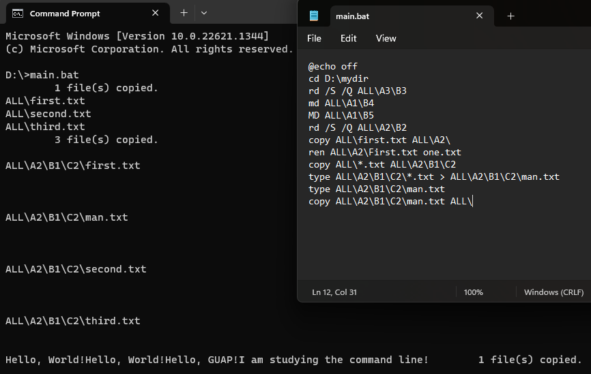Select the Command Prompt tab

click(x=88, y=14)
